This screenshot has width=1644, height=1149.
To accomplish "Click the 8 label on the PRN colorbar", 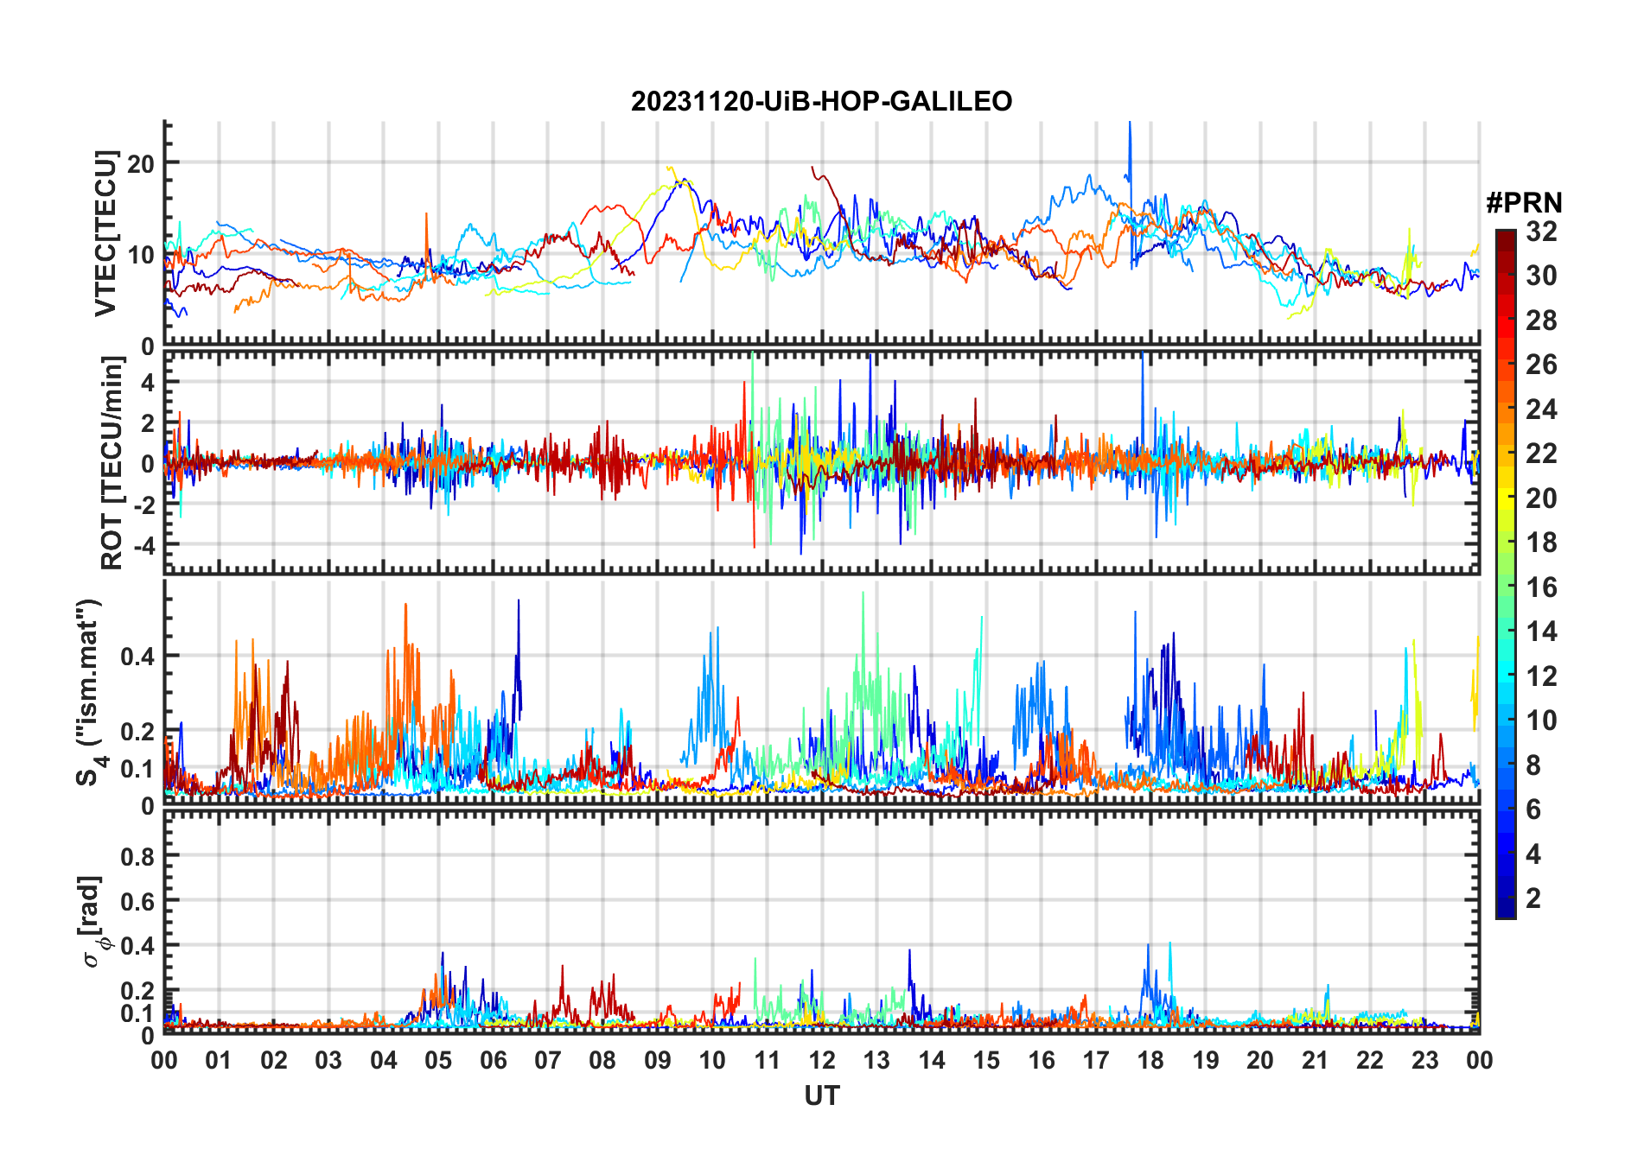I will tap(1533, 765).
